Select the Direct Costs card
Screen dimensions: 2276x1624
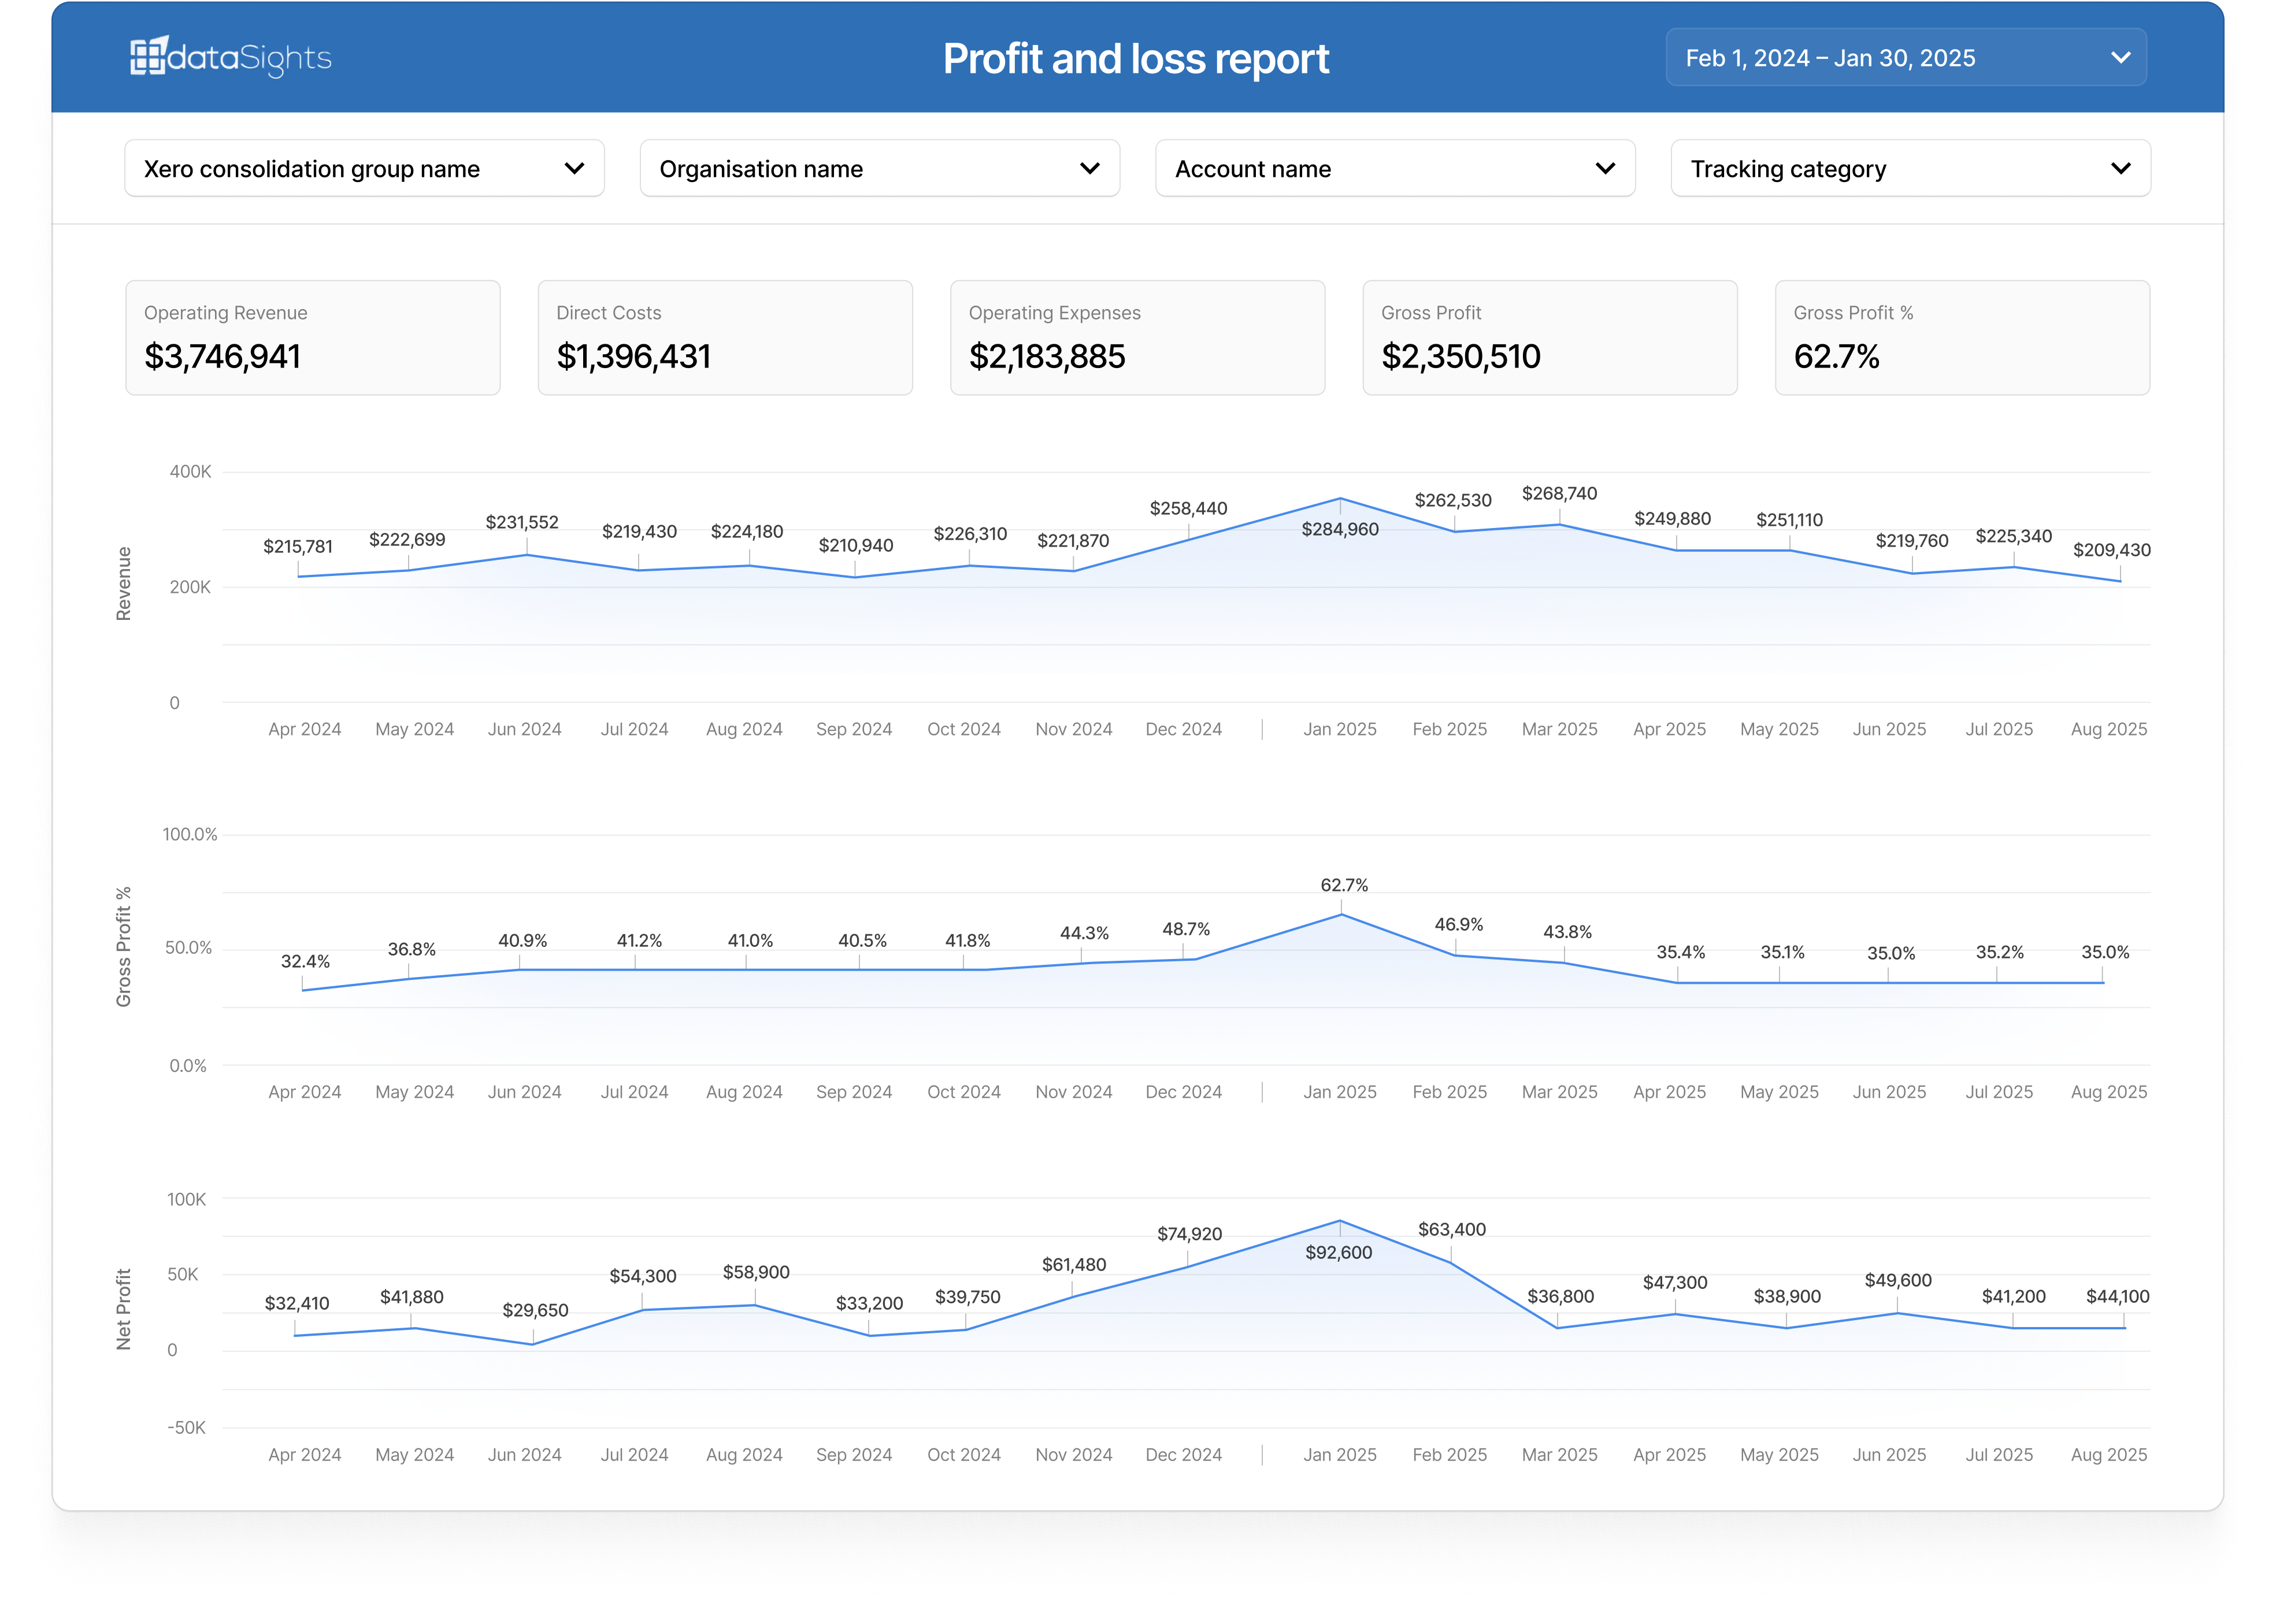(x=725, y=338)
